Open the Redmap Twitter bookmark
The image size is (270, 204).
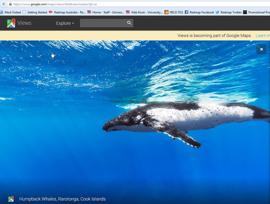[228, 12]
